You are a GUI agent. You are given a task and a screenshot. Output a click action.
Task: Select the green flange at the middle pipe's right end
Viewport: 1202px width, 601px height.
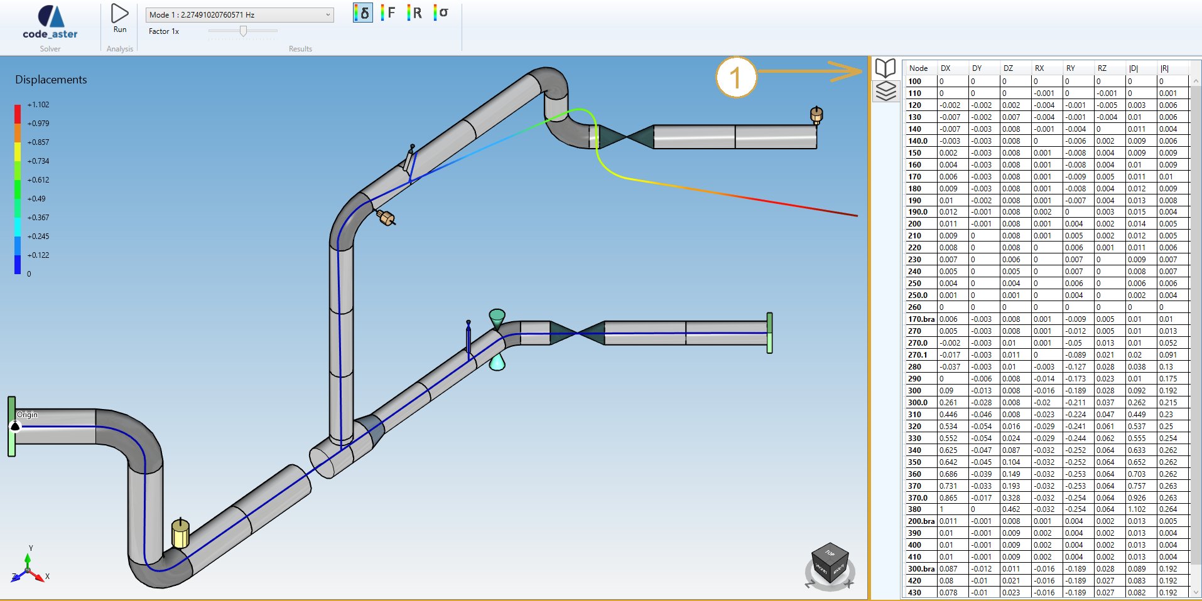769,333
